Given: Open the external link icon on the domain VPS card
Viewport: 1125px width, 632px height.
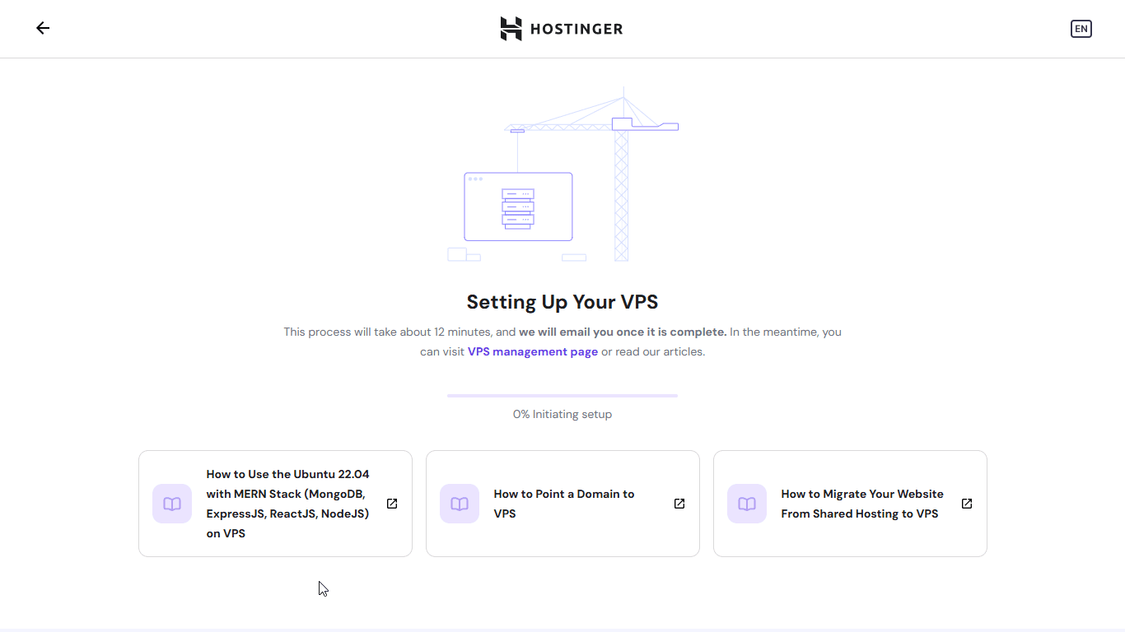Looking at the screenshot, I should tap(679, 503).
